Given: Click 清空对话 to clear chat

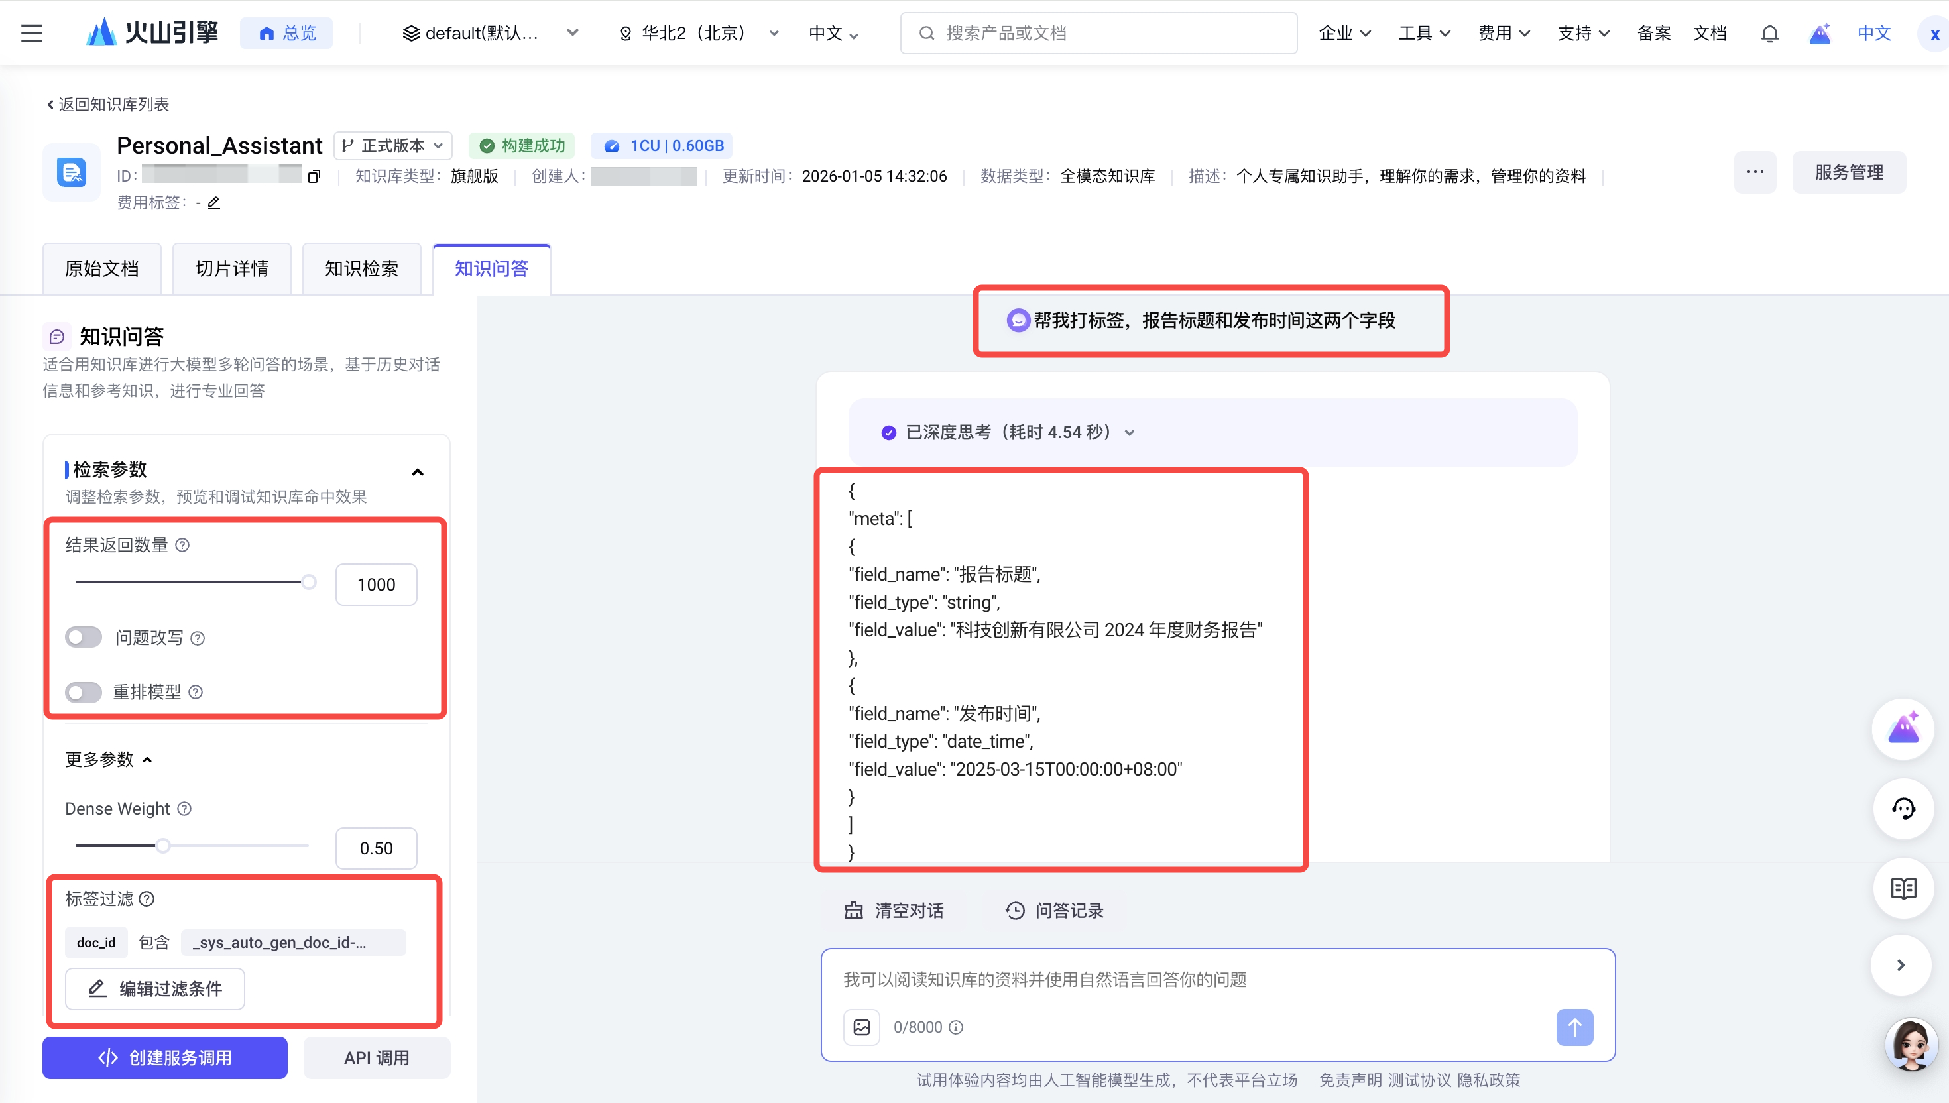Looking at the screenshot, I should coord(894,911).
